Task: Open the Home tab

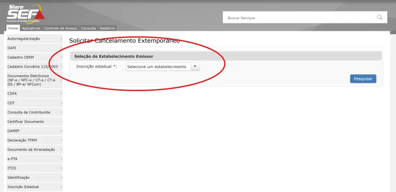Action: 13,28
